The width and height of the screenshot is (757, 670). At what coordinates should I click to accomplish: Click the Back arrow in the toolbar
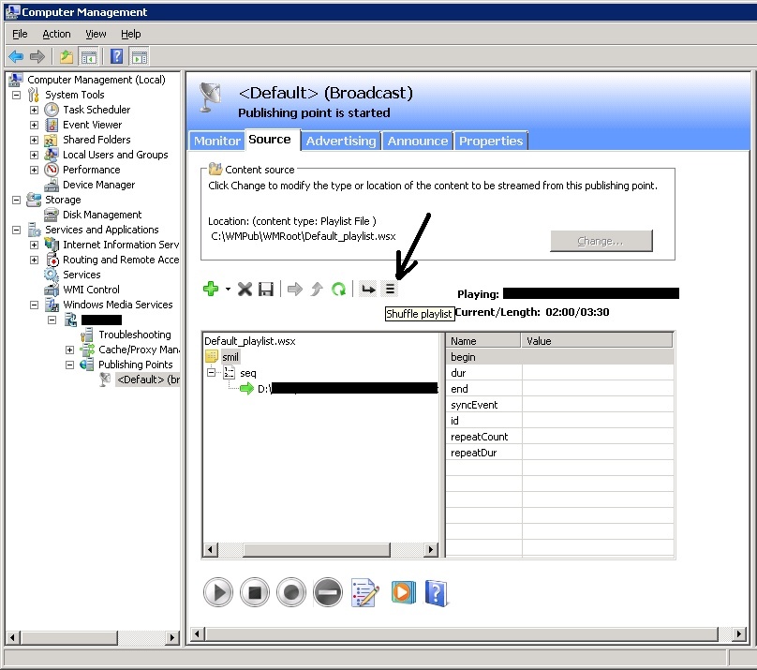(x=16, y=57)
